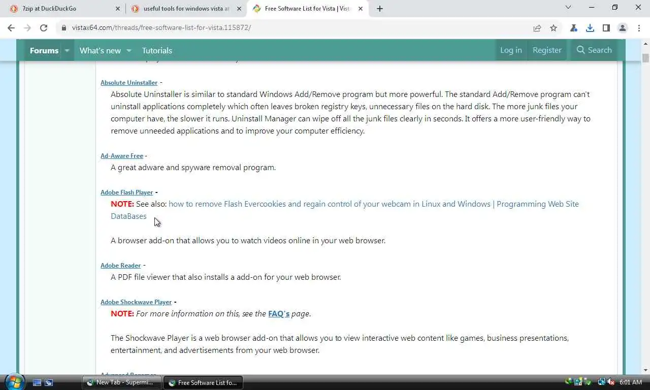650x390 pixels.
Task: Bookmark this page with the star
Action: pyautogui.click(x=554, y=28)
